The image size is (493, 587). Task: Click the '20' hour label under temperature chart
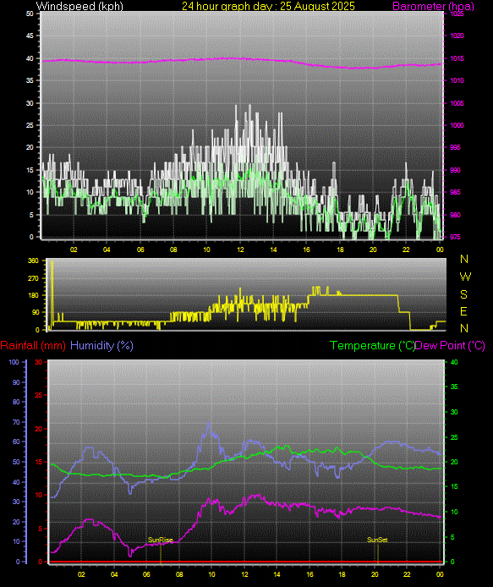click(x=375, y=574)
